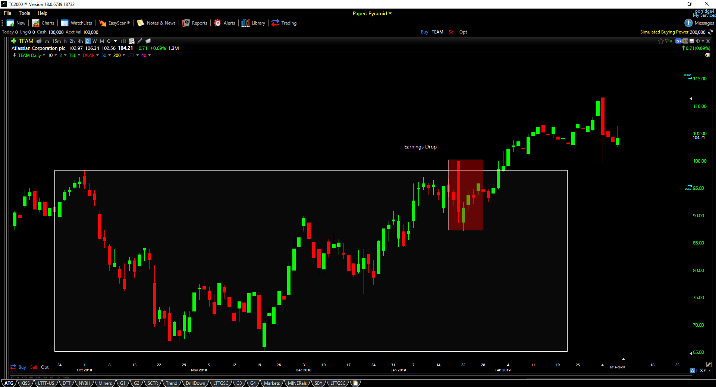This screenshot has width=716, height=387.
Task: Open the WatchLists tool
Action: tap(76, 23)
